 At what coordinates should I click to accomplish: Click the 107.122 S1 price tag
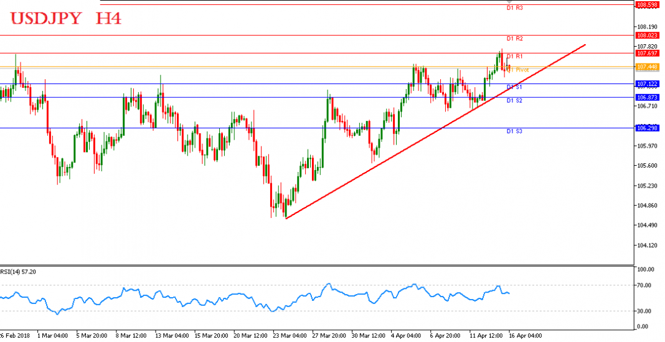click(647, 84)
